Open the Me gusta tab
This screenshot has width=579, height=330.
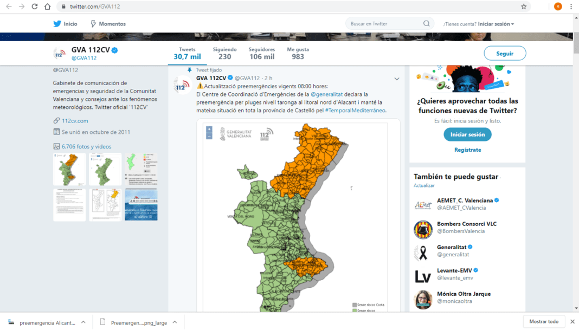pyautogui.click(x=298, y=53)
